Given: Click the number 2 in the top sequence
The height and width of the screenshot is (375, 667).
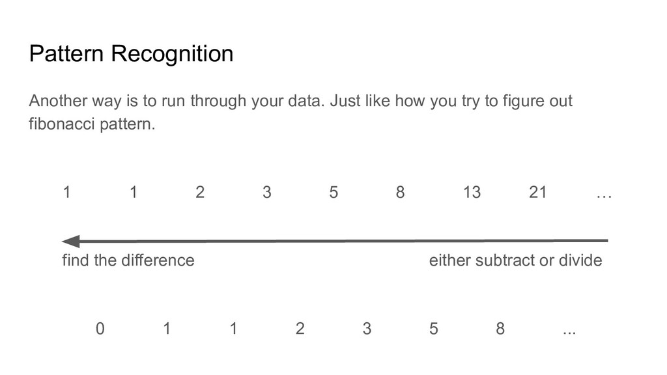Looking at the screenshot, I should click(x=200, y=192).
